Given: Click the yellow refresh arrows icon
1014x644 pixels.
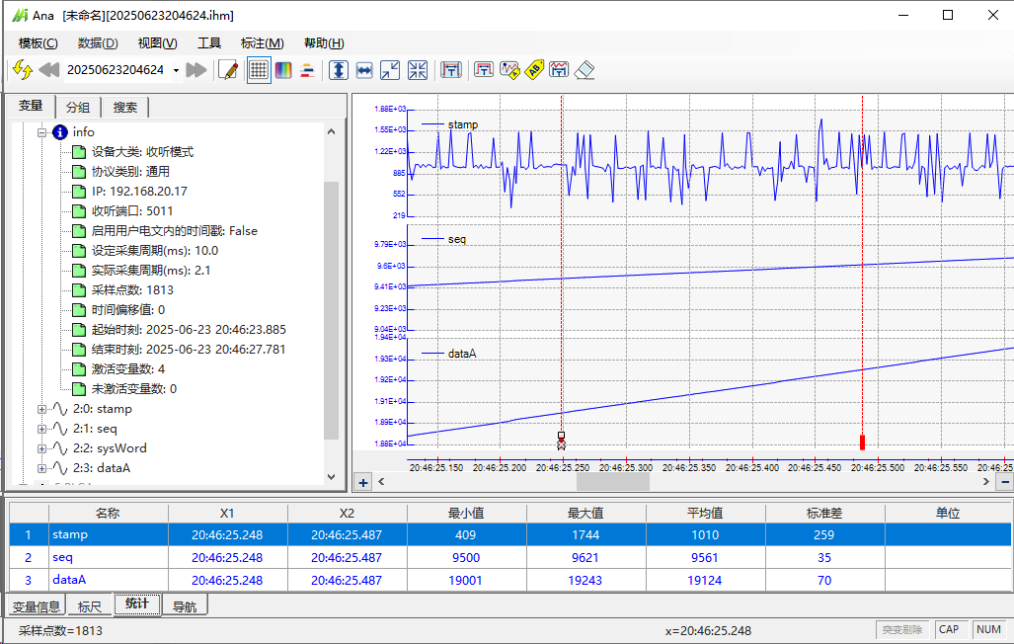Looking at the screenshot, I should pyautogui.click(x=22, y=70).
